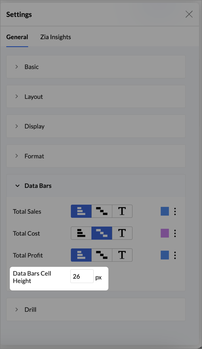Open the purple Total Cost color swatch
The image size is (202, 349).
click(165, 233)
